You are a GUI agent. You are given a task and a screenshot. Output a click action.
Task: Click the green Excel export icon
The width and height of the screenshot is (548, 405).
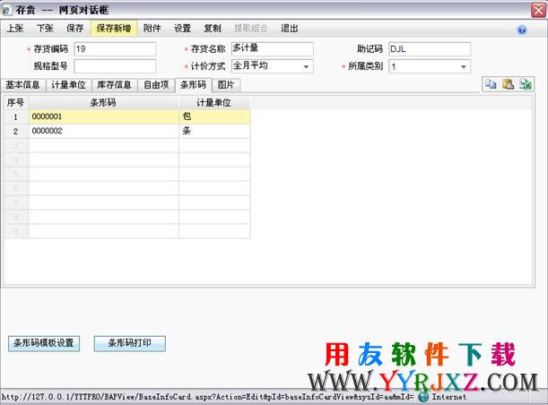coord(526,84)
